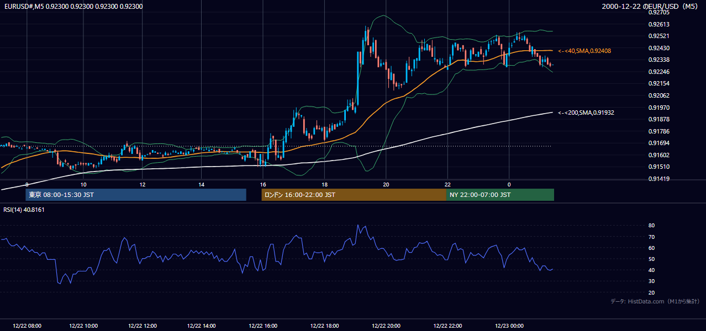Click hour marker 10 under the price chart
The image size is (706, 331).
pyautogui.click(x=83, y=184)
